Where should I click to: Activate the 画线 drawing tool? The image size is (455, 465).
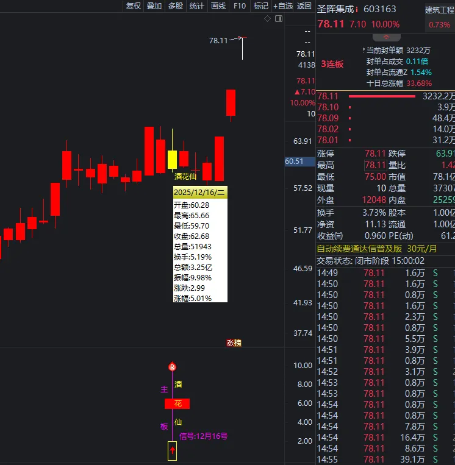coord(218,6)
